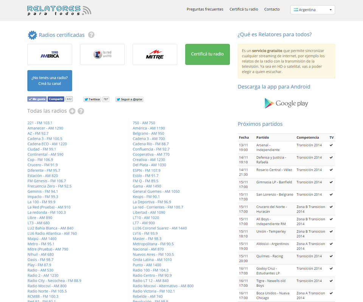Open the América 1190 radio logo
Image resolution: width=363 pixels, height=302 pixels.
pyautogui.click(x=50, y=54)
